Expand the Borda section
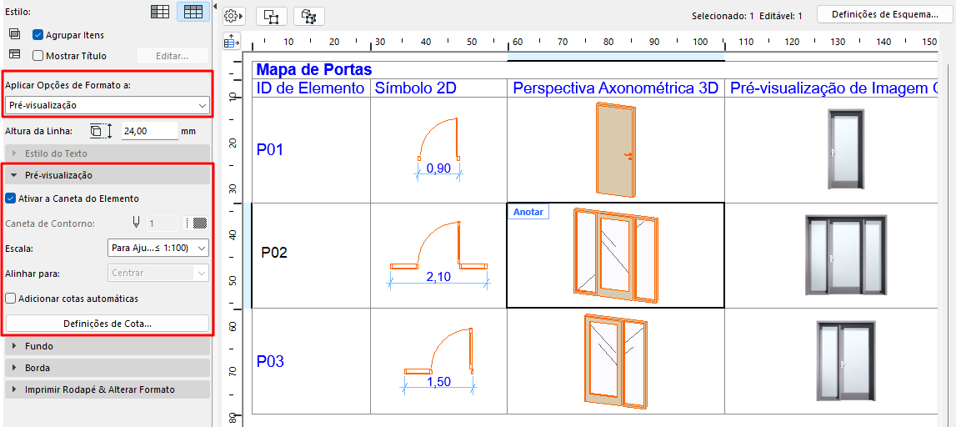This screenshot has height=427, width=956. coord(108,368)
